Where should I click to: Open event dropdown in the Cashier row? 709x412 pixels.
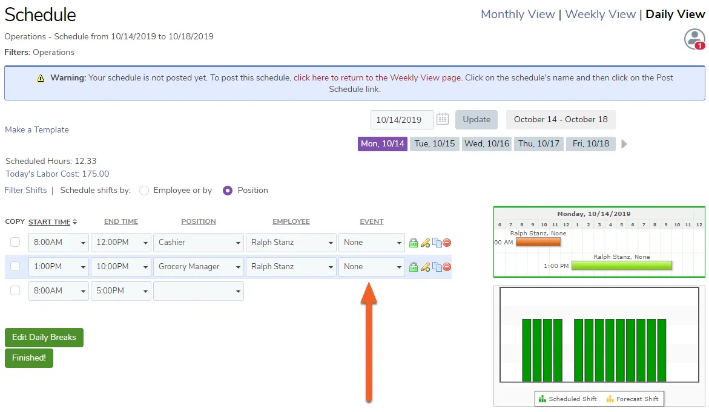click(x=372, y=243)
